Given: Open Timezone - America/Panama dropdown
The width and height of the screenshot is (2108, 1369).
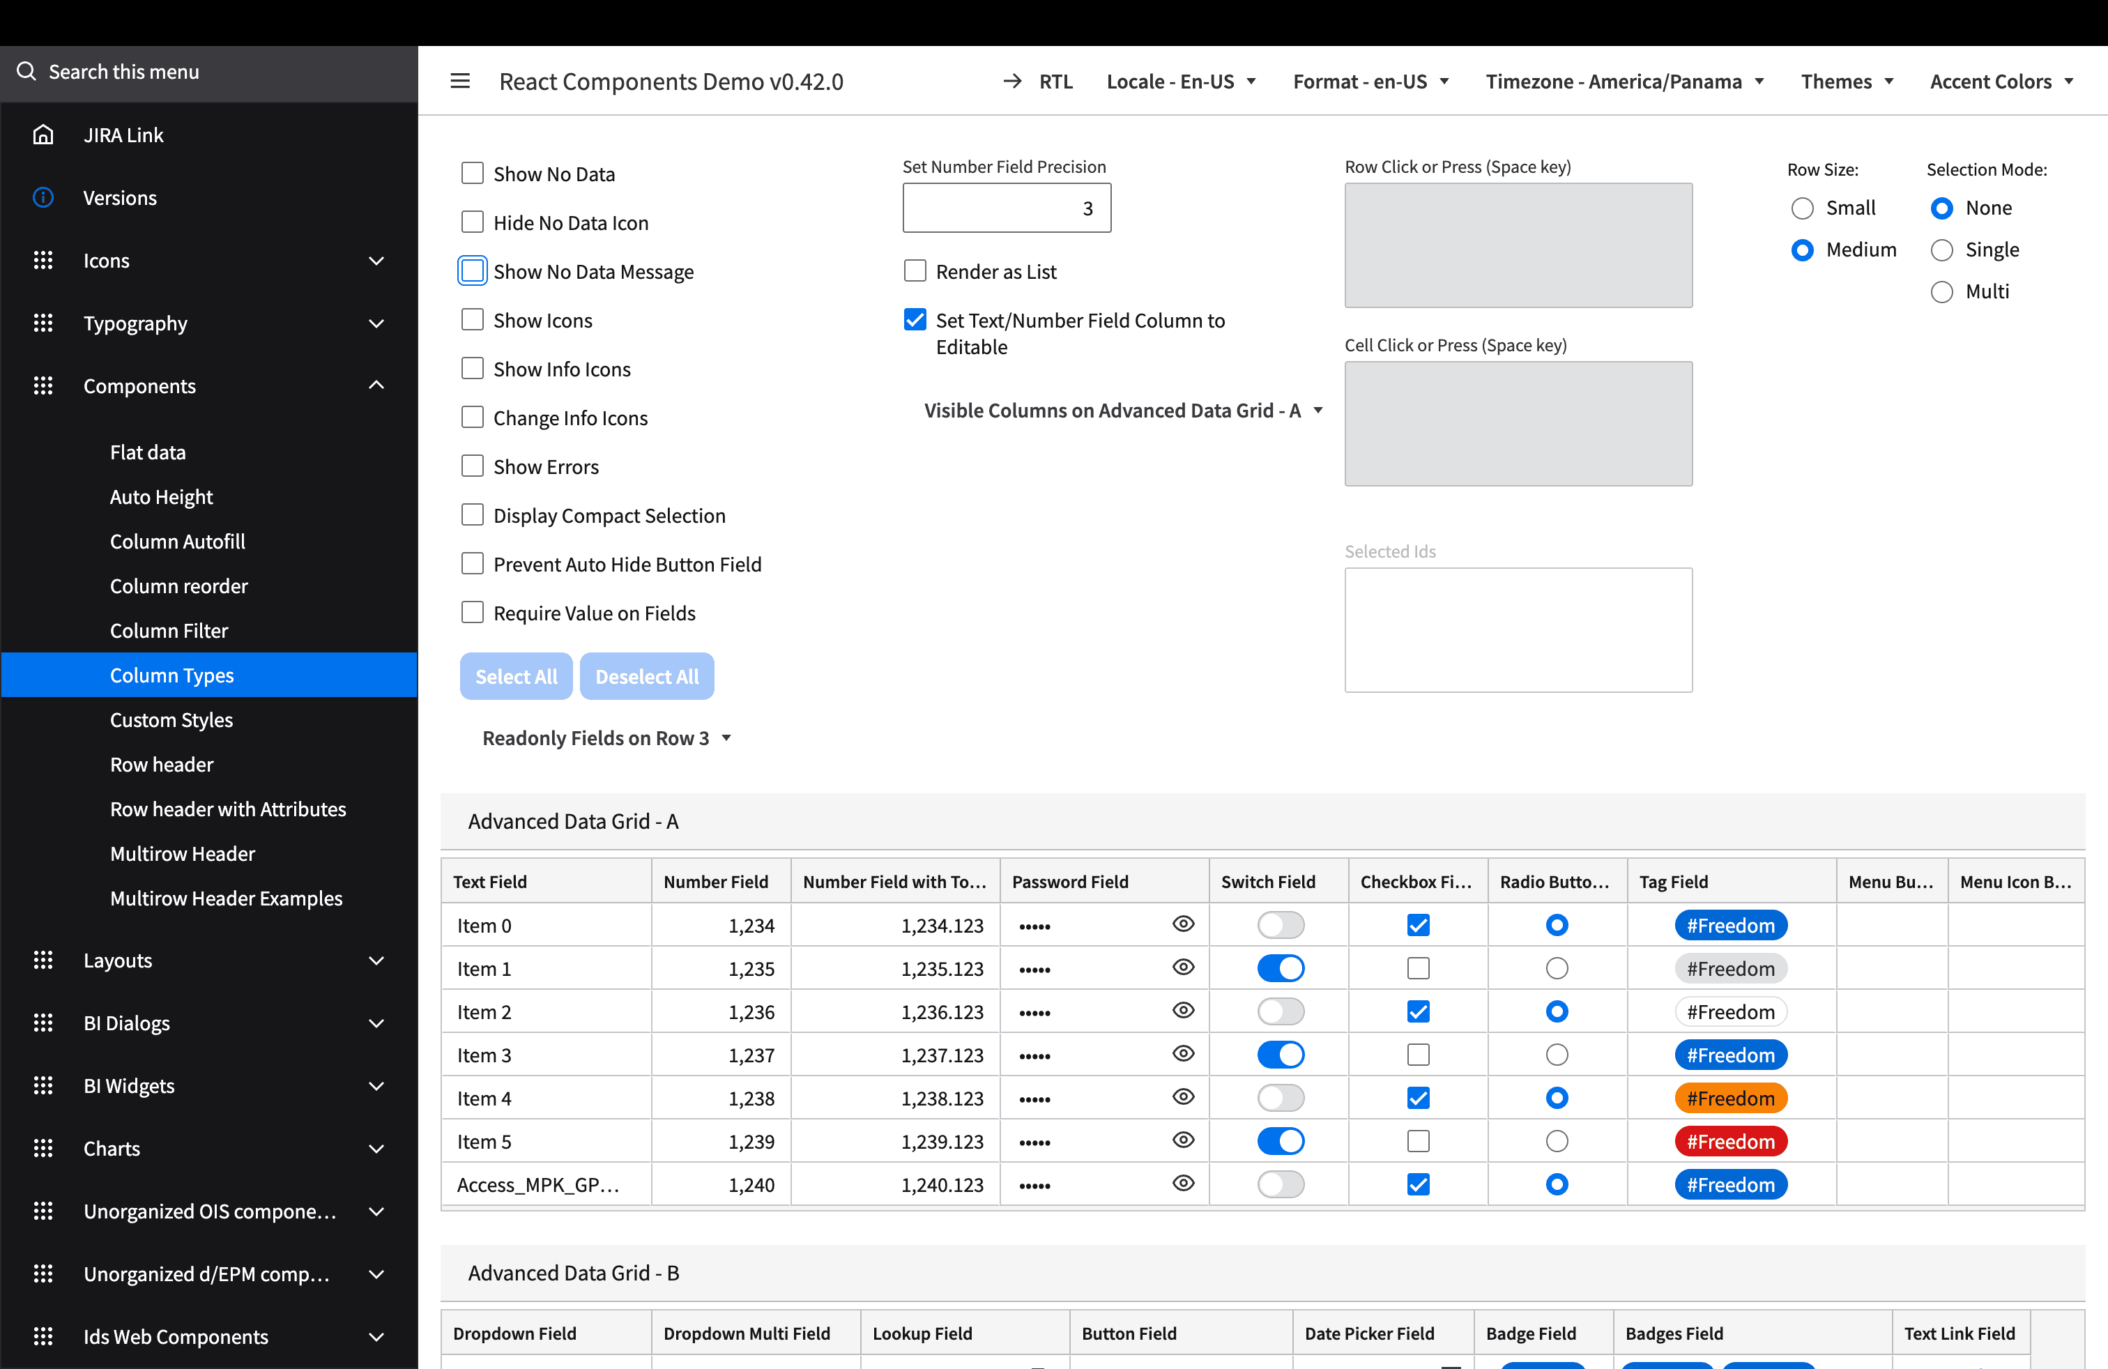Looking at the screenshot, I should click(x=1626, y=82).
